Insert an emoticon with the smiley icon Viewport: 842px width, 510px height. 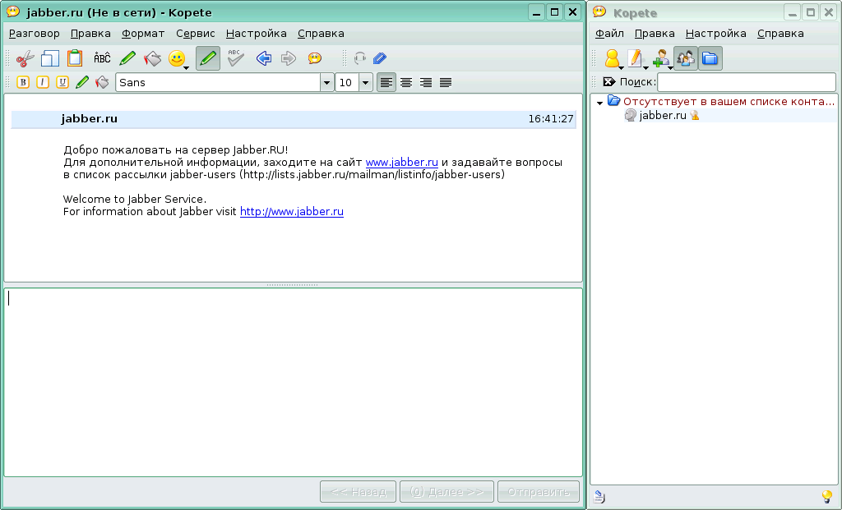click(177, 58)
